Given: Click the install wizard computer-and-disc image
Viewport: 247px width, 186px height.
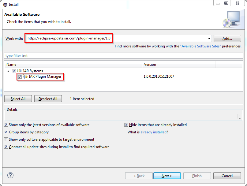Looking at the screenshot, I should click(x=232, y=19).
